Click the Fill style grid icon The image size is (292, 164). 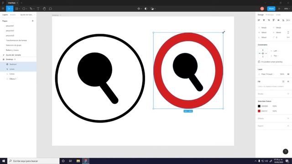click(x=283, y=82)
